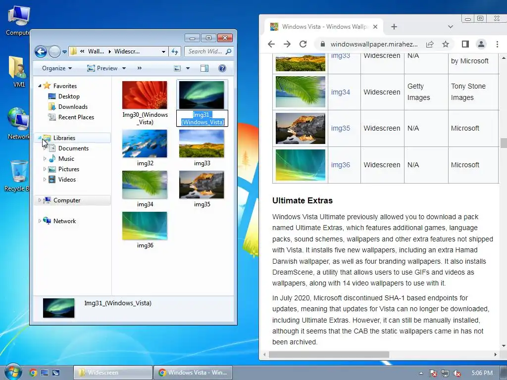507x380 pixels.
Task: Expand the Music library arrow
Action: click(45, 159)
